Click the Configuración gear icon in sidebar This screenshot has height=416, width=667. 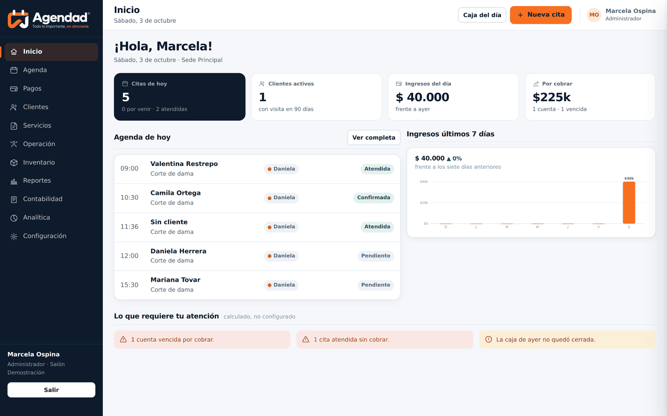coord(14,236)
